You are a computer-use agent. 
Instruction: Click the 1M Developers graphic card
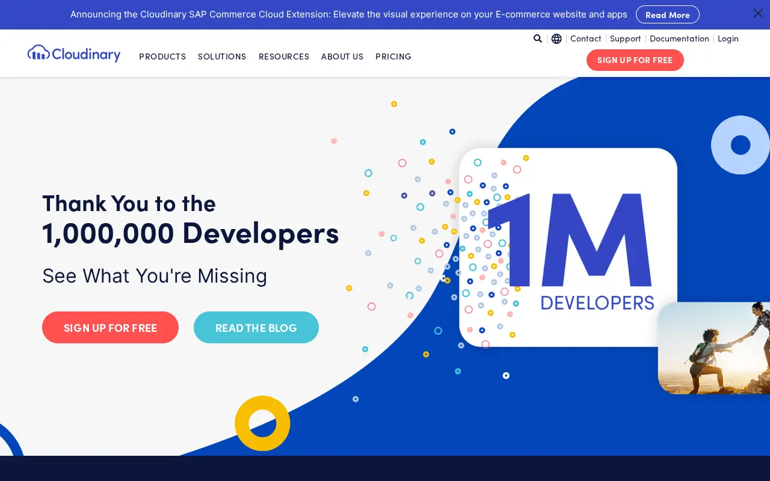(568, 247)
